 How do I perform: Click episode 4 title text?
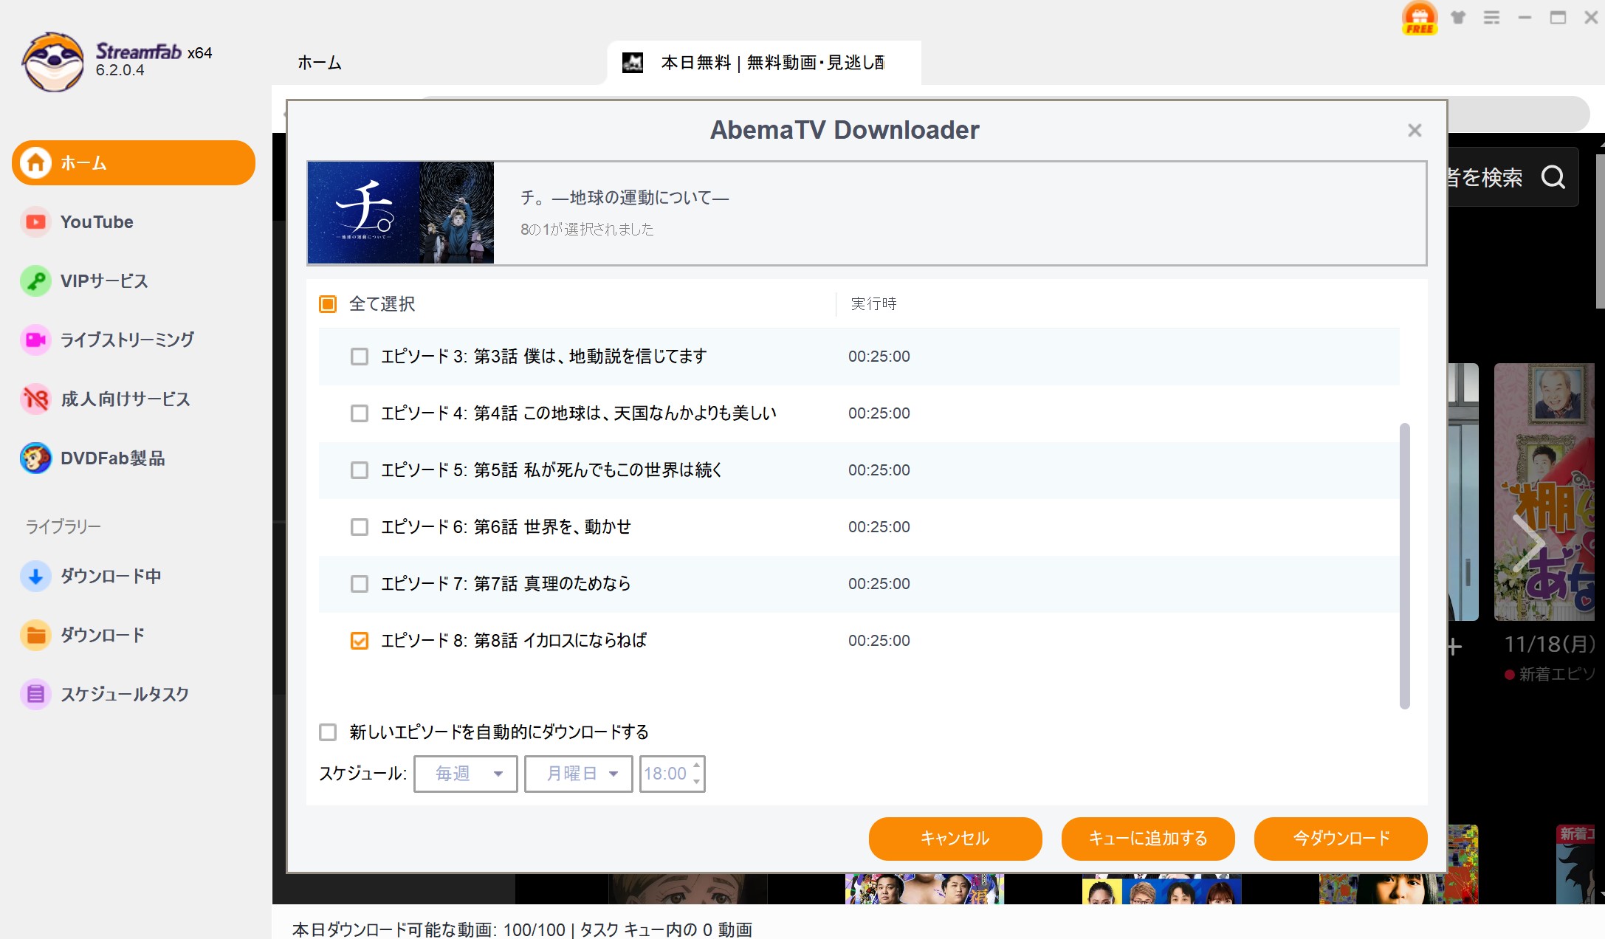pos(579,413)
